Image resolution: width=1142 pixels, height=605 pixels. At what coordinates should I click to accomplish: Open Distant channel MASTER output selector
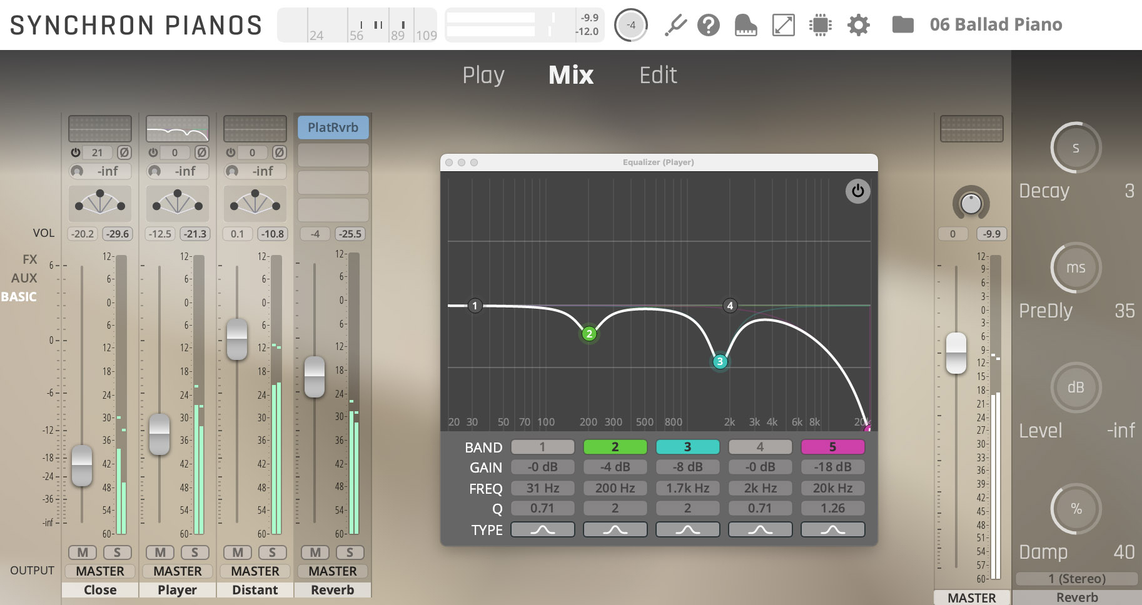[x=255, y=571]
